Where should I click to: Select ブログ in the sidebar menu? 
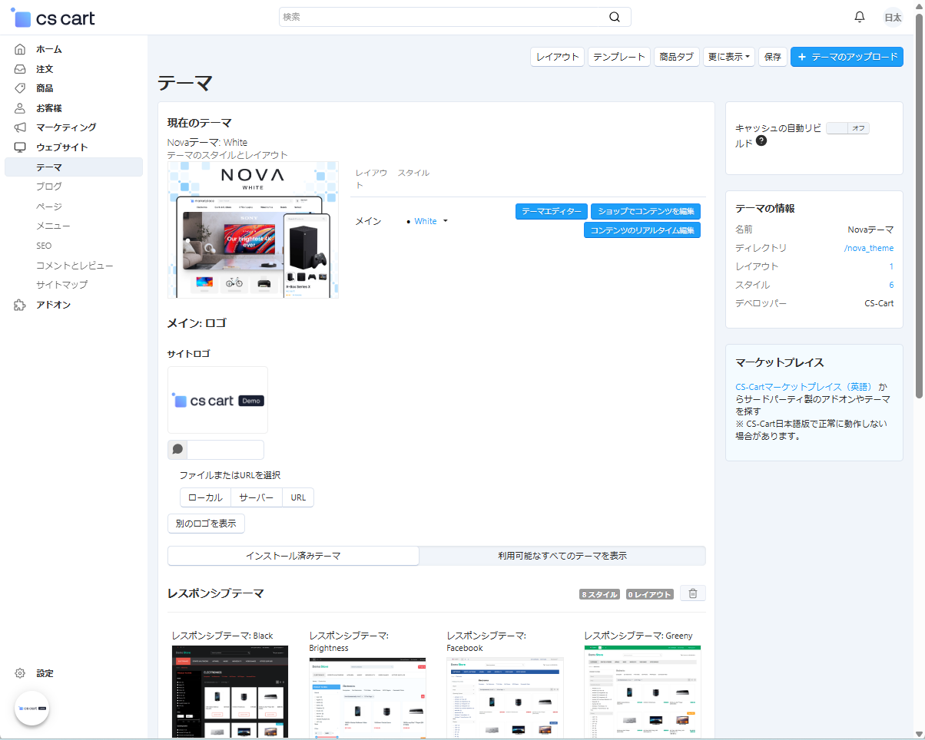[x=49, y=187]
